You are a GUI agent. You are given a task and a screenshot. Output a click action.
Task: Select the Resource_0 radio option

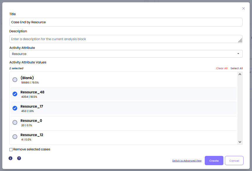[x=15, y=122]
